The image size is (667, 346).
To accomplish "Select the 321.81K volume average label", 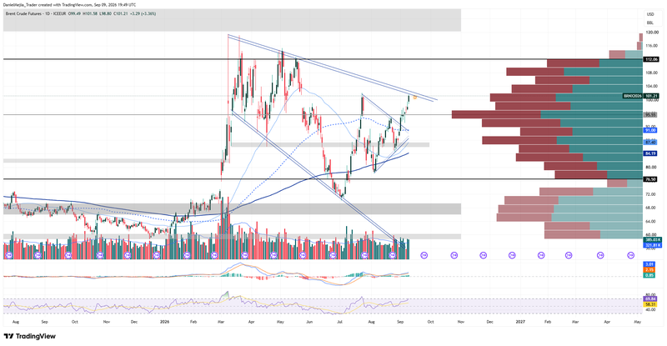I will pos(652,246).
